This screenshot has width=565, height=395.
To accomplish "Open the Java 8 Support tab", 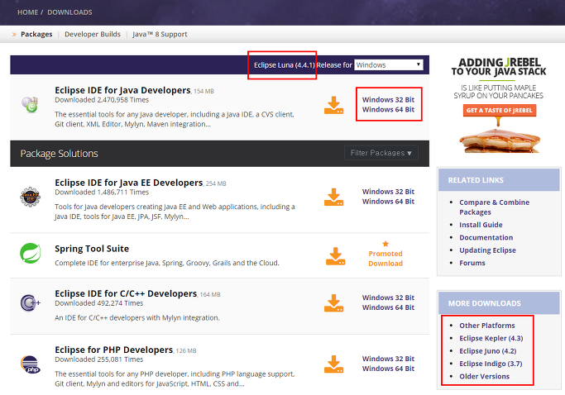I will [x=160, y=34].
